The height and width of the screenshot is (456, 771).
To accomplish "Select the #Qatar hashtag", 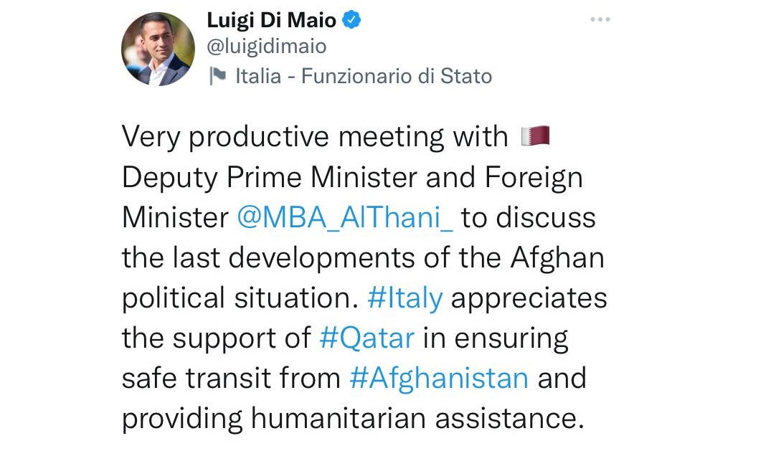I will point(366,338).
